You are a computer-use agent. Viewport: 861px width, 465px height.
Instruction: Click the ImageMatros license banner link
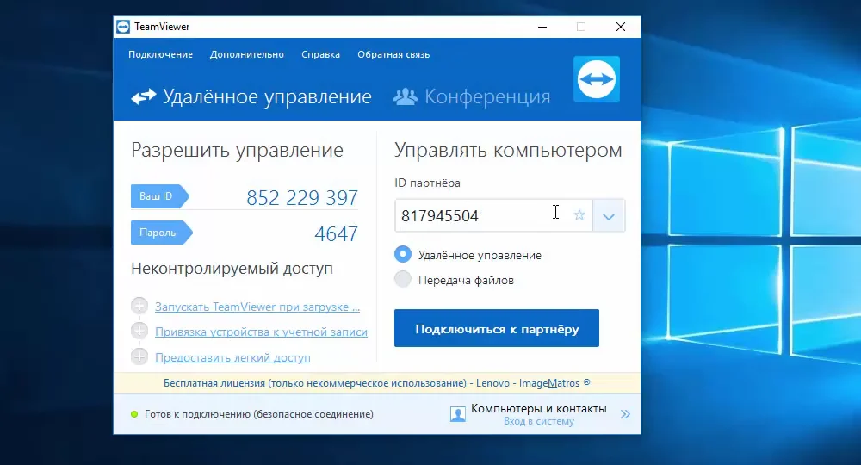click(x=377, y=383)
